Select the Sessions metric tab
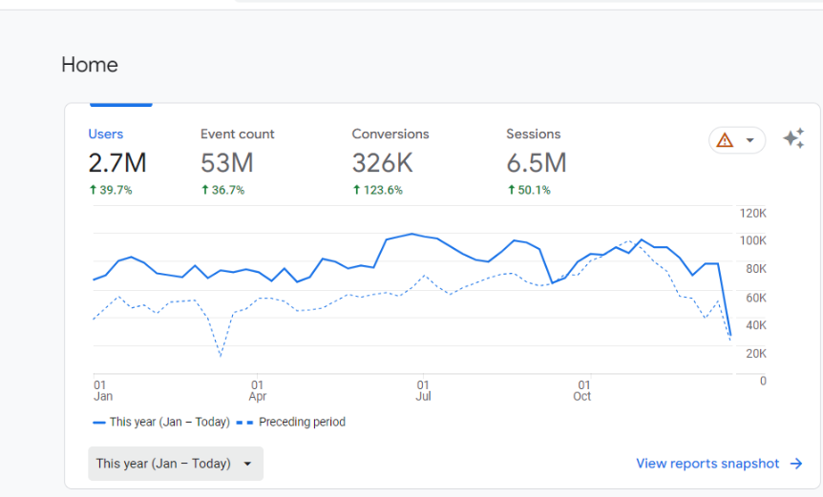This screenshot has width=823, height=497. point(533,135)
